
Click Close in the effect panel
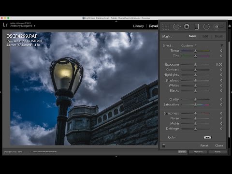point(219,145)
